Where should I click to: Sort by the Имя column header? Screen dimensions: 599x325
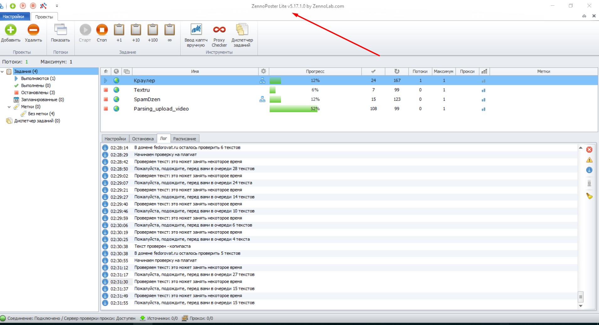(x=195, y=71)
